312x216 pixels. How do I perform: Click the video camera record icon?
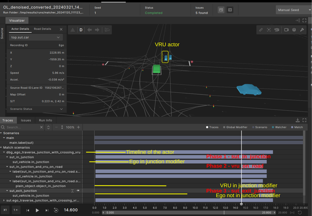coord(286,30)
